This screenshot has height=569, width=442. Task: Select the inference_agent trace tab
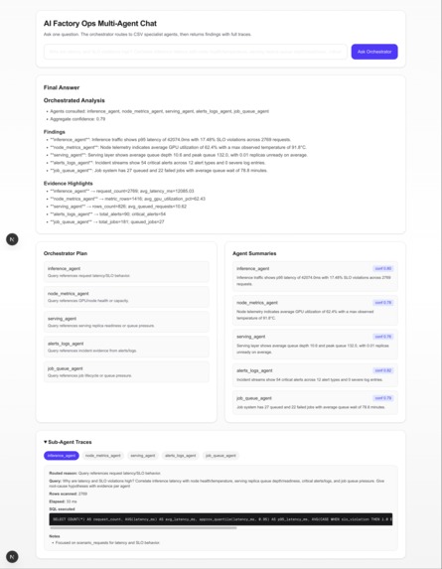pyautogui.click(x=62, y=456)
